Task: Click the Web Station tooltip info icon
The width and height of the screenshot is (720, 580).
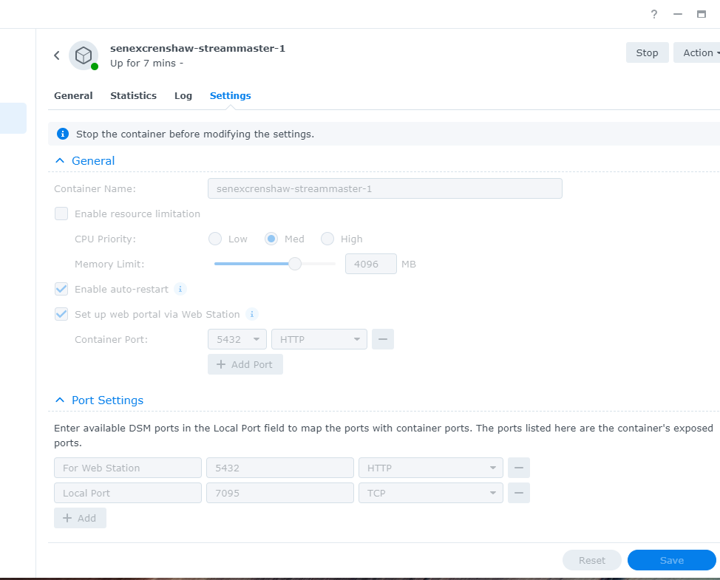Action: pos(251,314)
